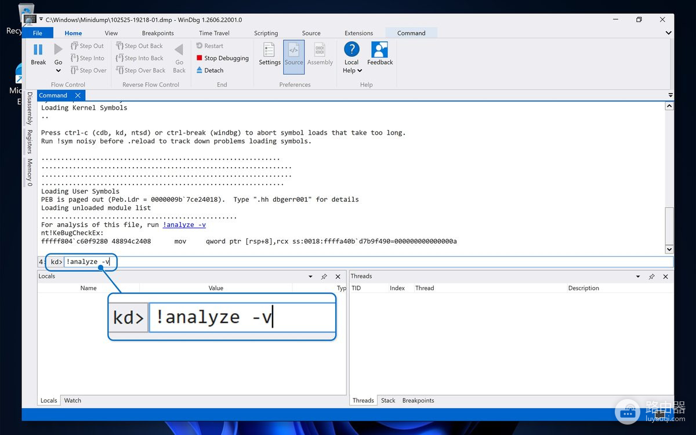Open the Go dropdown arrow

pos(58,71)
